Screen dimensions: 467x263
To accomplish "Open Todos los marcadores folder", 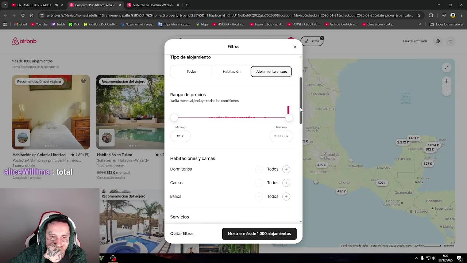I will coord(447,24).
